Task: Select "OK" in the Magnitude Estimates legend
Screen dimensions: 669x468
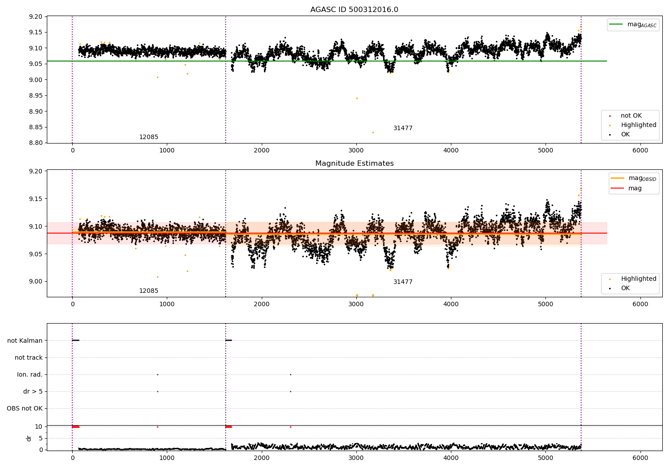Action: point(620,288)
